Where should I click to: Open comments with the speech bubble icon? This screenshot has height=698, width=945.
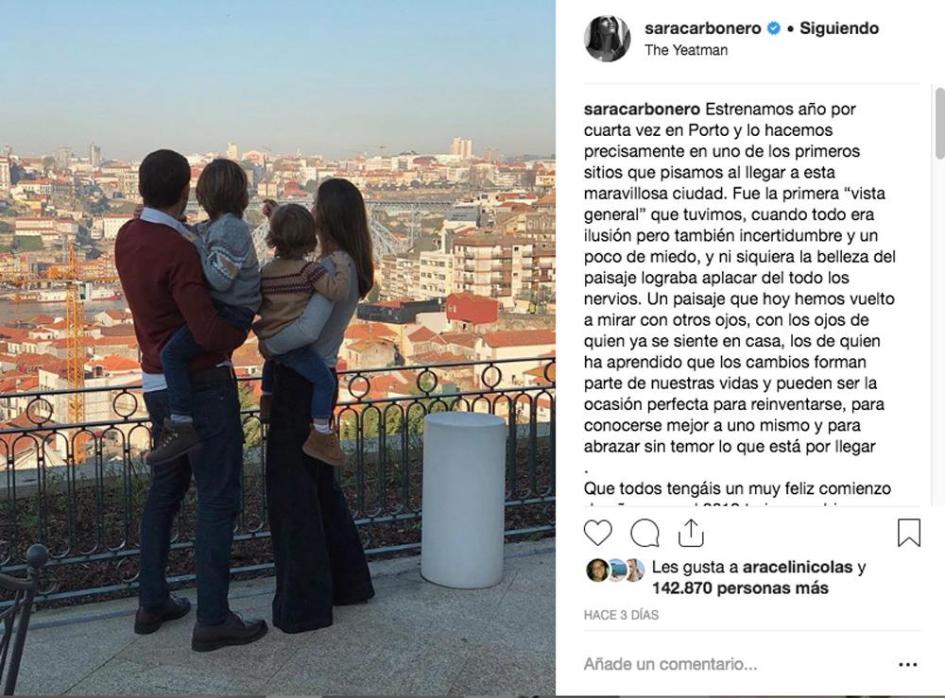click(644, 533)
